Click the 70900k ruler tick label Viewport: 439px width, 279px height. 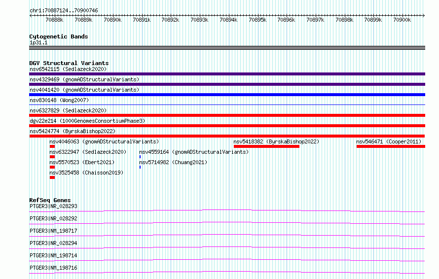pos(402,20)
